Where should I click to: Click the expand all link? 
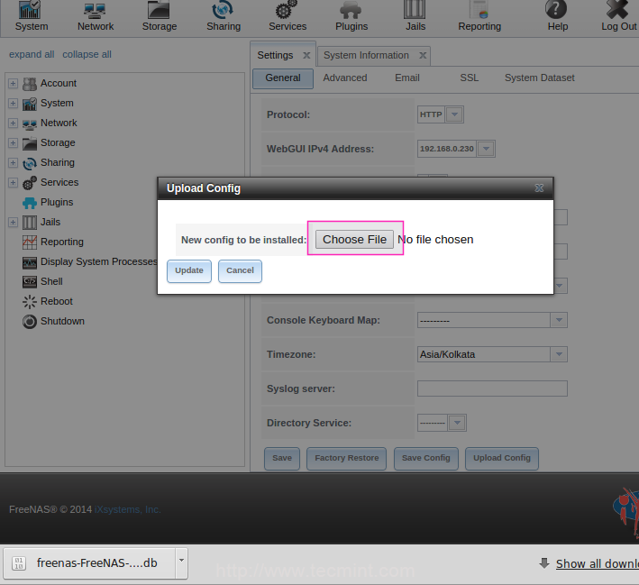click(32, 55)
